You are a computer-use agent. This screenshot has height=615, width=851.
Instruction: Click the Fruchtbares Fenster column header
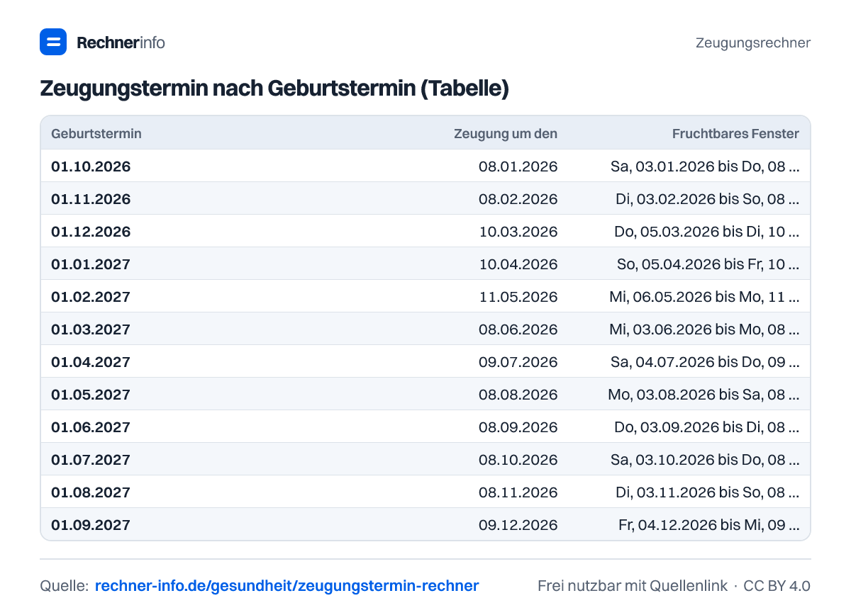click(735, 133)
